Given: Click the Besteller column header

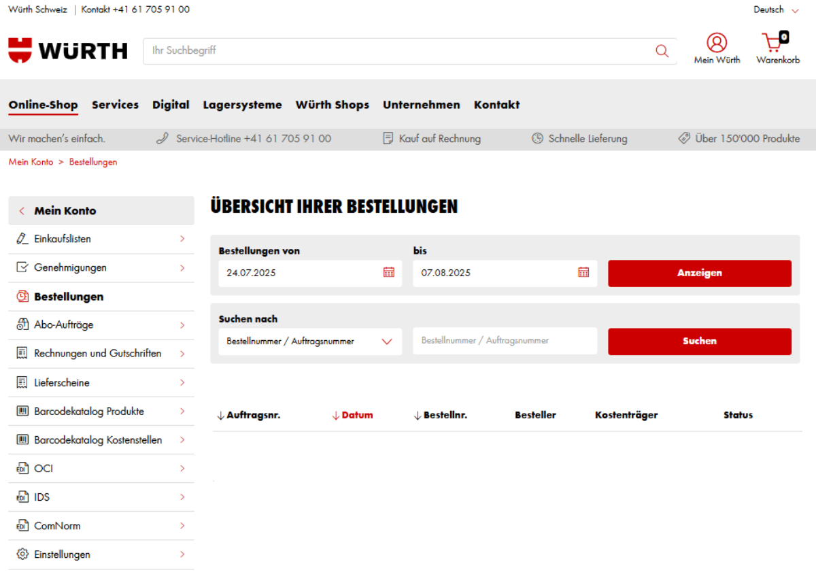Looking at the screenshot, I should point(535,415).
